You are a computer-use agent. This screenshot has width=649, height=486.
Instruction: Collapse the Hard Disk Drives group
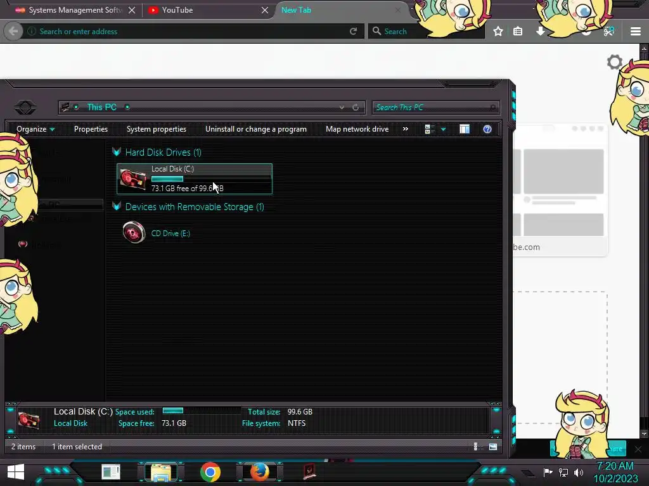[x=117, y=152]
